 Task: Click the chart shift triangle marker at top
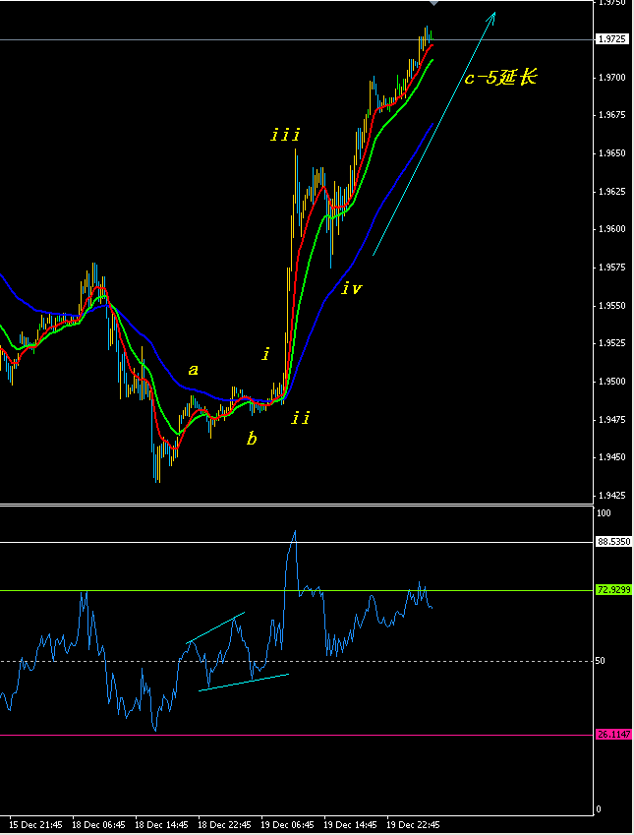point(433,3)
